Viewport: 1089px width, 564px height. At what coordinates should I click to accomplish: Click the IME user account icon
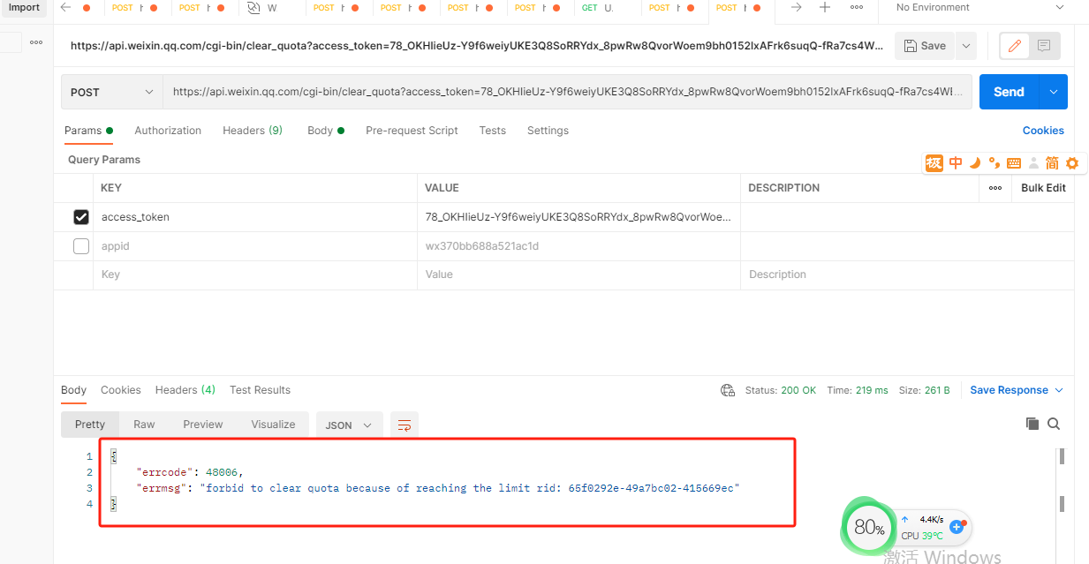(1033, 163)
